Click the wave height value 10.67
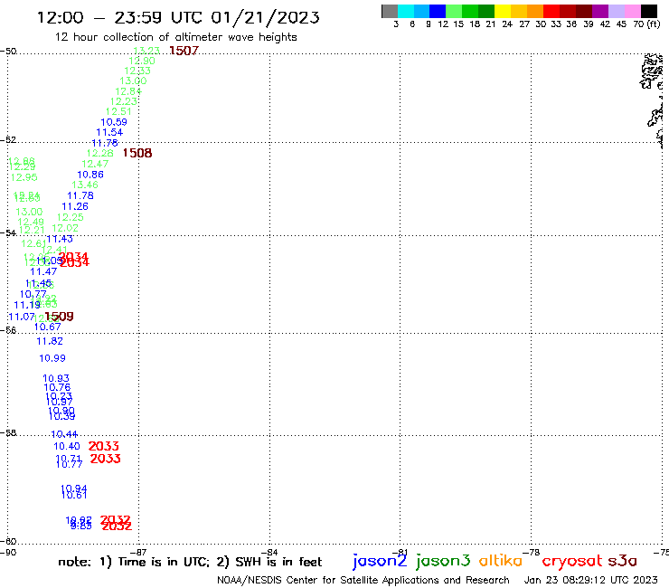 [x=47, y=327]
